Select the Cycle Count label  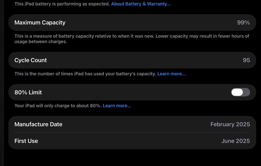[x=31, y=60]
